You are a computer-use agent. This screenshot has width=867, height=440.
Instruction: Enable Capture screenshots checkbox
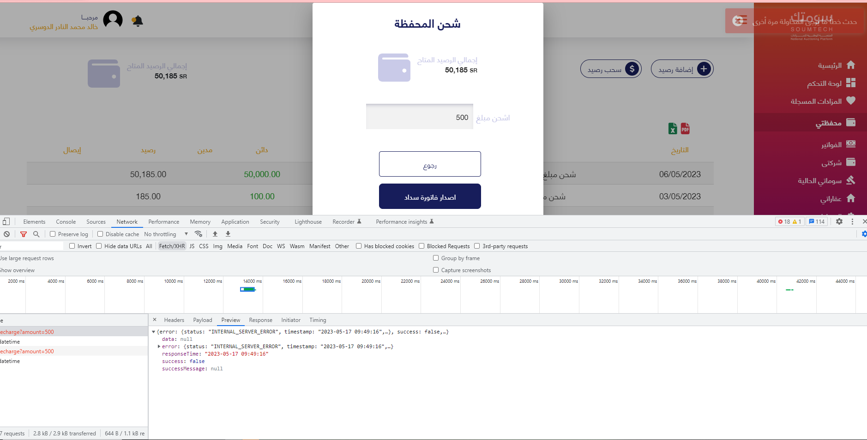click(436, 270)
